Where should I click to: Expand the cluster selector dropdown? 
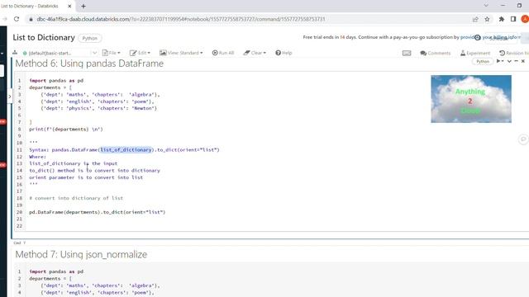(x=94, y=53)
